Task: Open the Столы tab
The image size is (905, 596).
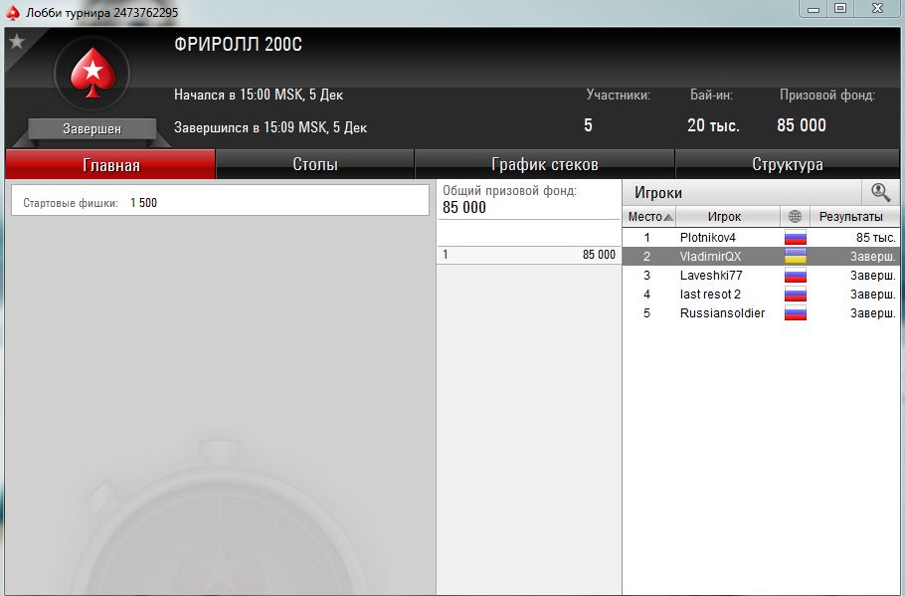Action: (x=315, y=164)
